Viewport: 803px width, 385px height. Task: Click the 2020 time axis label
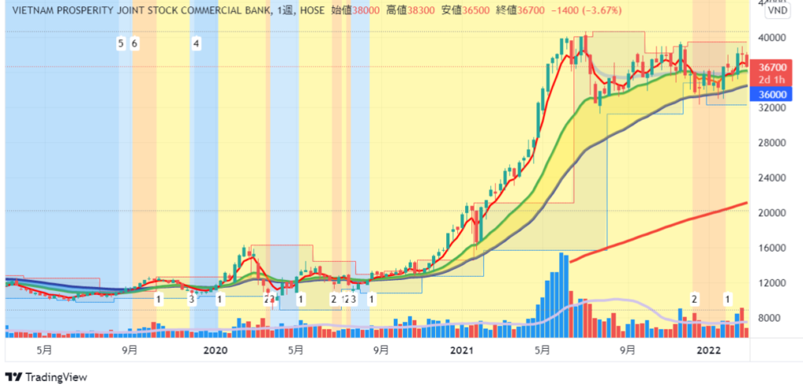[215, 350]
